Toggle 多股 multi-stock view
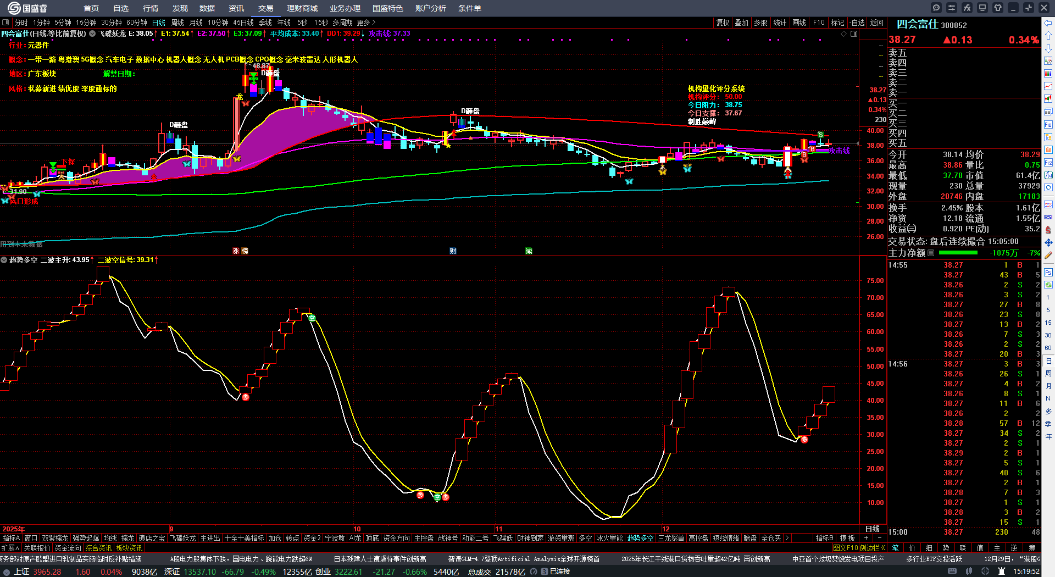This screenshot has width=1055, height=577. pyautogui.click(x=760, y=23)
